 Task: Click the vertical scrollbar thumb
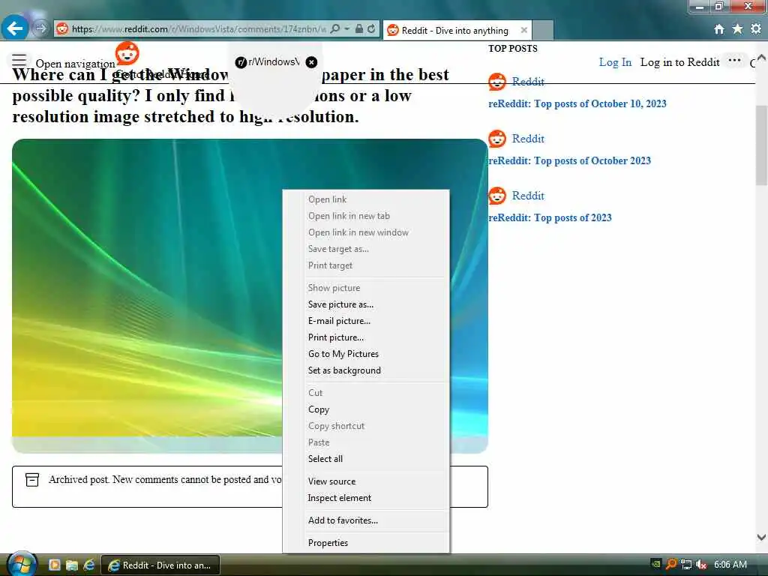tap(762, 145)
